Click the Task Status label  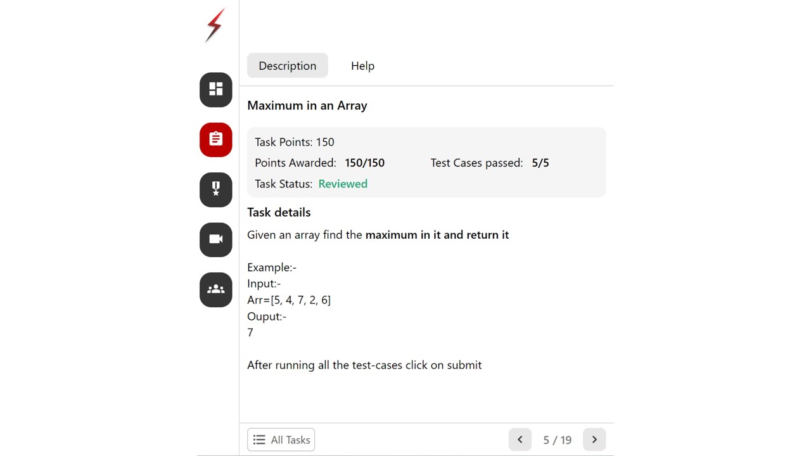[x=284, y=184]
